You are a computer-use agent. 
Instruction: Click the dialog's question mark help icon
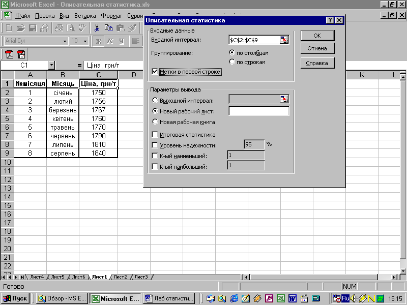[x=330, y=20]
